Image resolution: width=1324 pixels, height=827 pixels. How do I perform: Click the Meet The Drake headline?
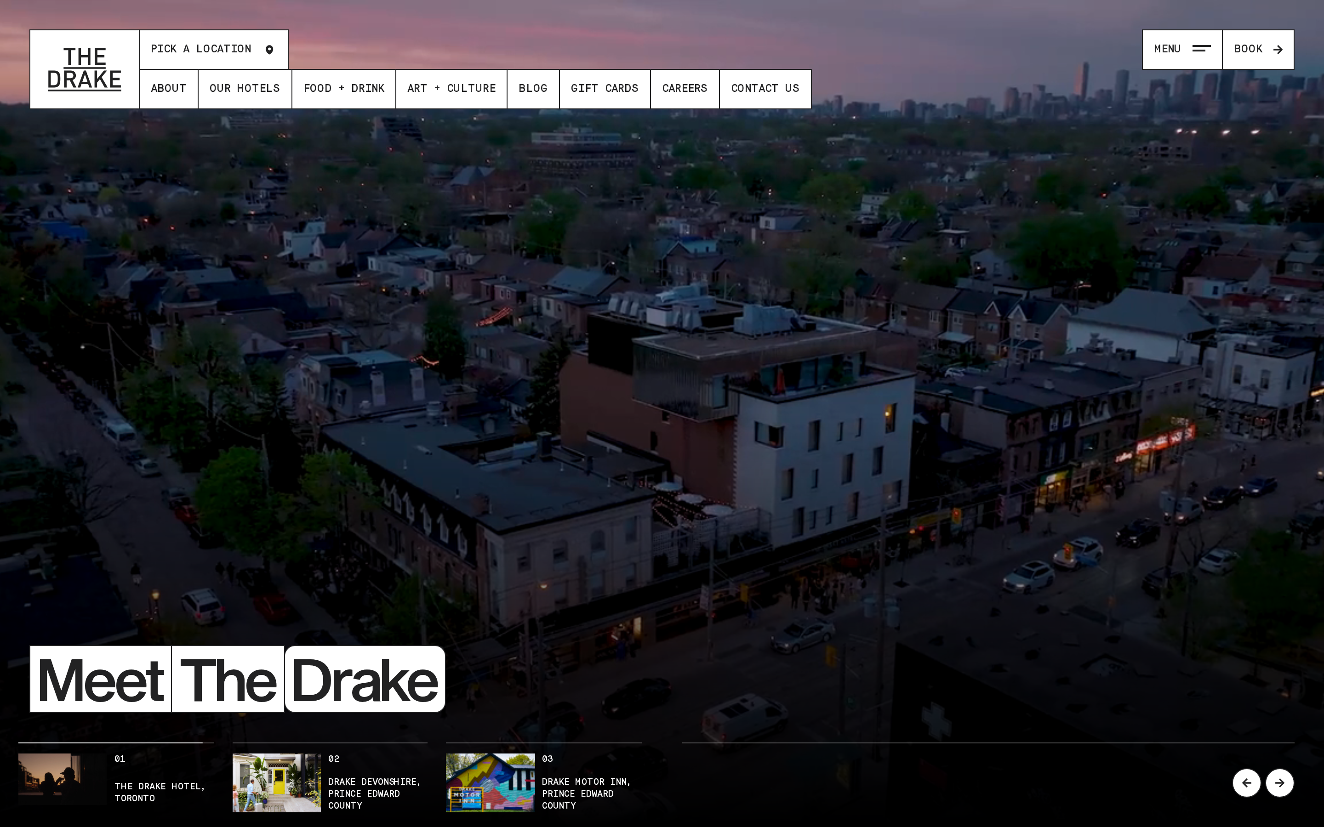237,679
